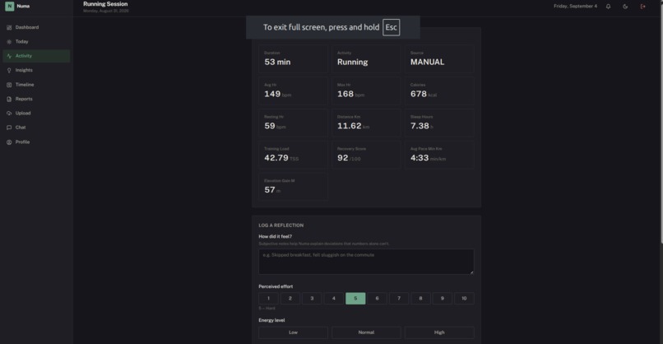This screenshot has width=663, height=344.
Task: Open notifications bell icon
Action: pos(608,7)
